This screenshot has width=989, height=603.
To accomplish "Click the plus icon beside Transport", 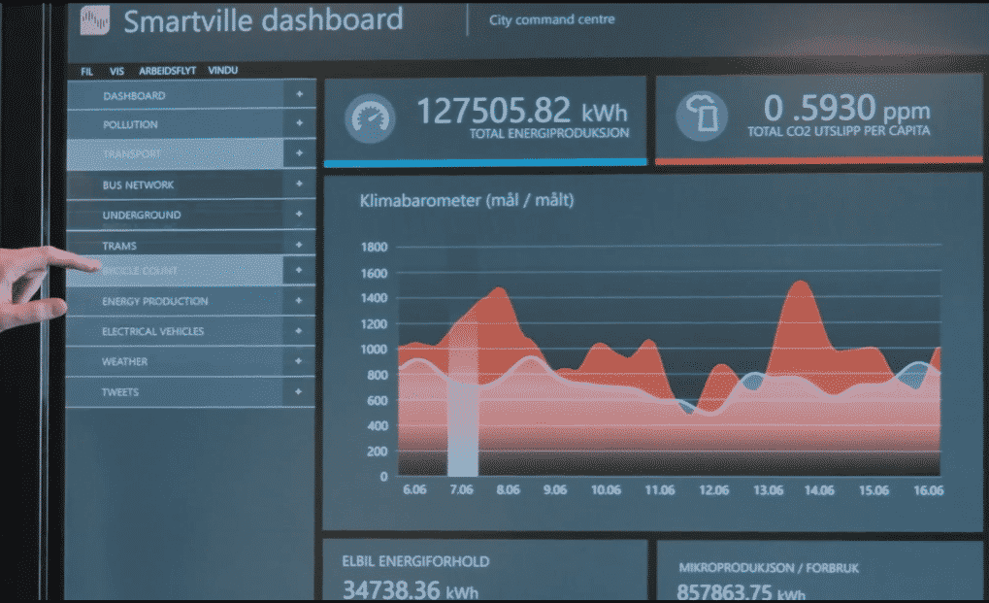I will tap(300, 153).
